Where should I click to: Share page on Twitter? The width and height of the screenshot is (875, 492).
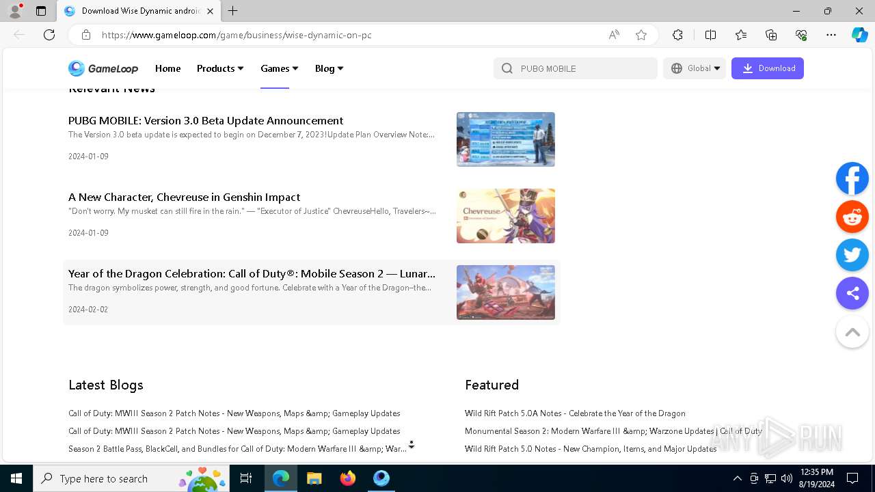point(852,255)
